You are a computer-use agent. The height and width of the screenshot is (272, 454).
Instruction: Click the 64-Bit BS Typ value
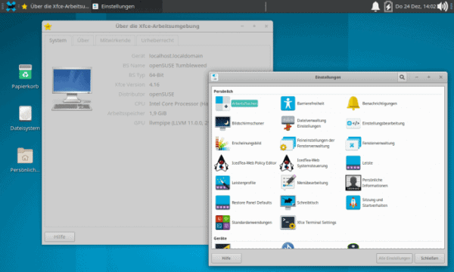tap(157, 75)
